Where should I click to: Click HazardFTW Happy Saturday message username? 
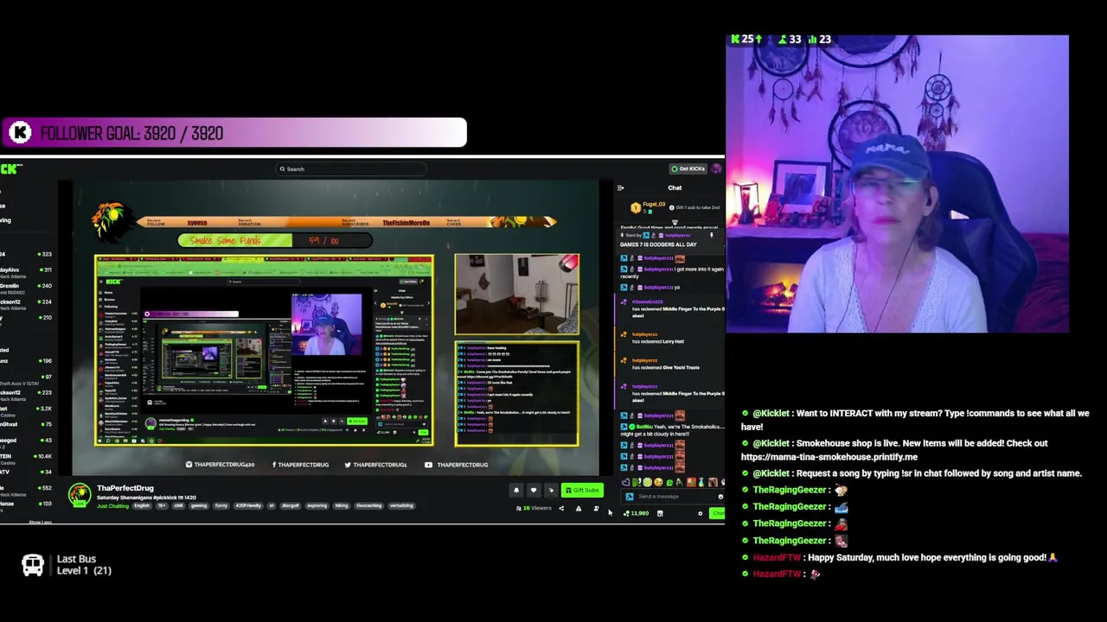777,557
